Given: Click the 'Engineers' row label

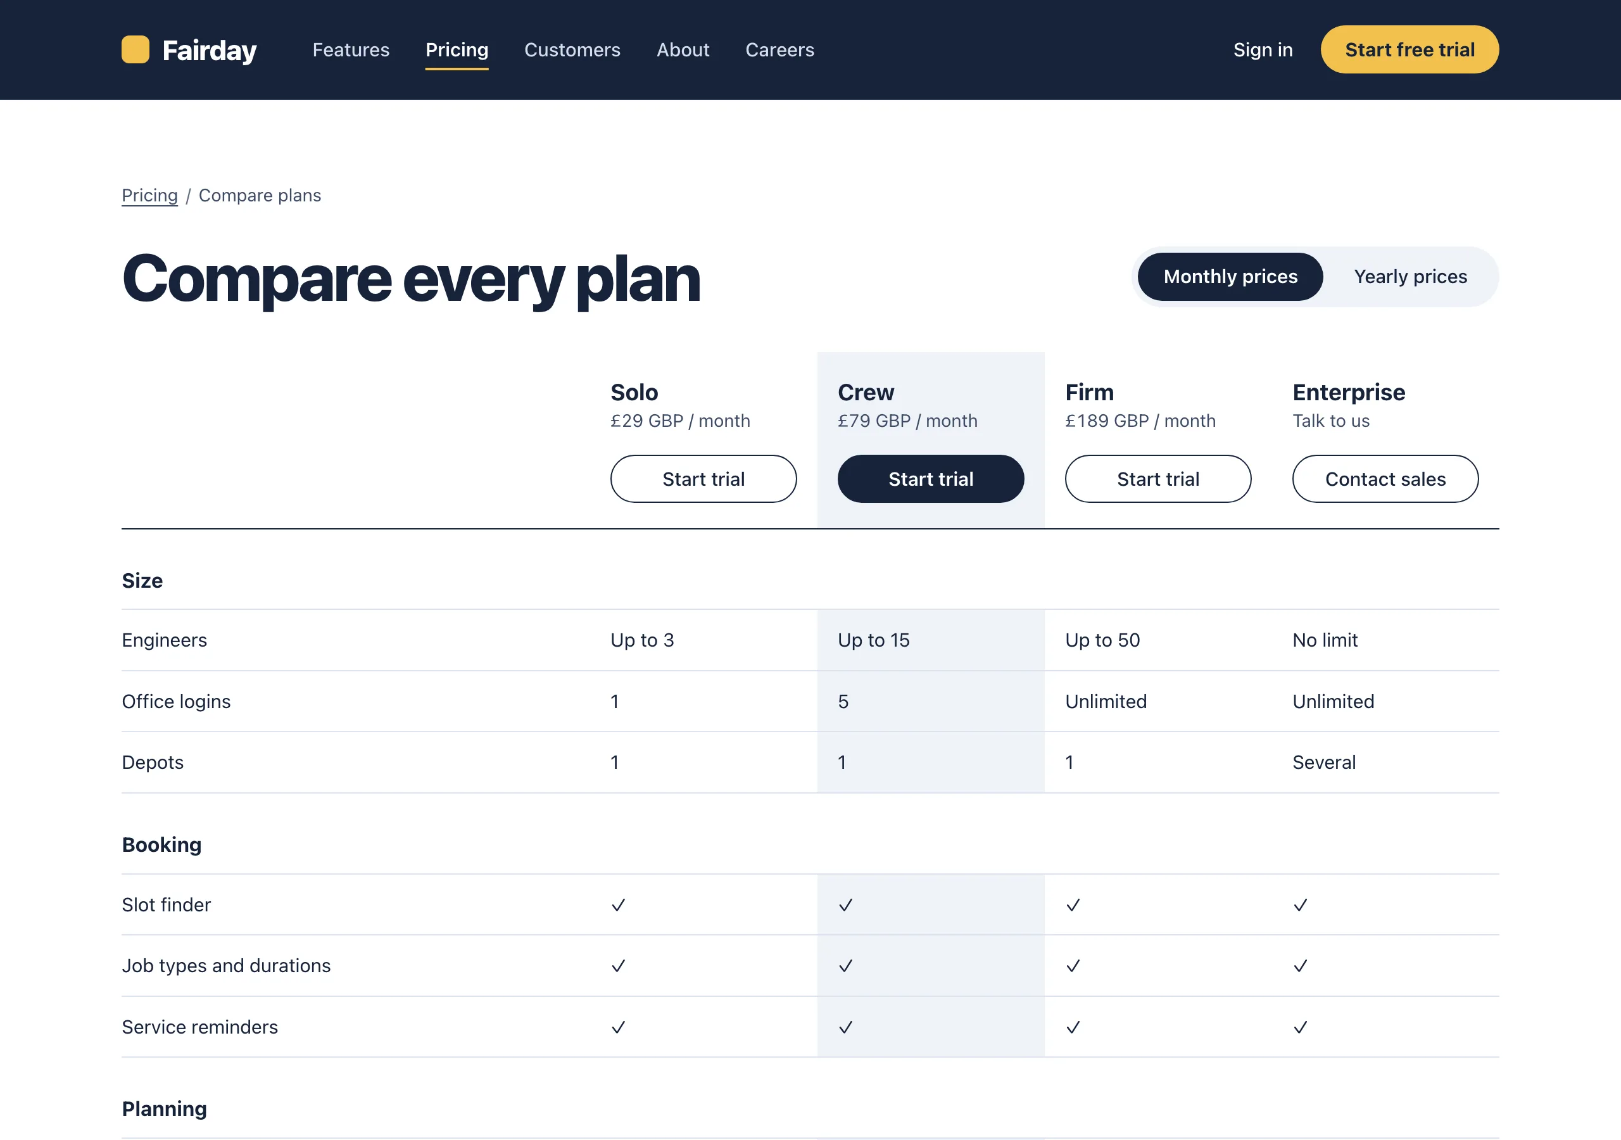Looking at the screenshot, I should point(165,640).
